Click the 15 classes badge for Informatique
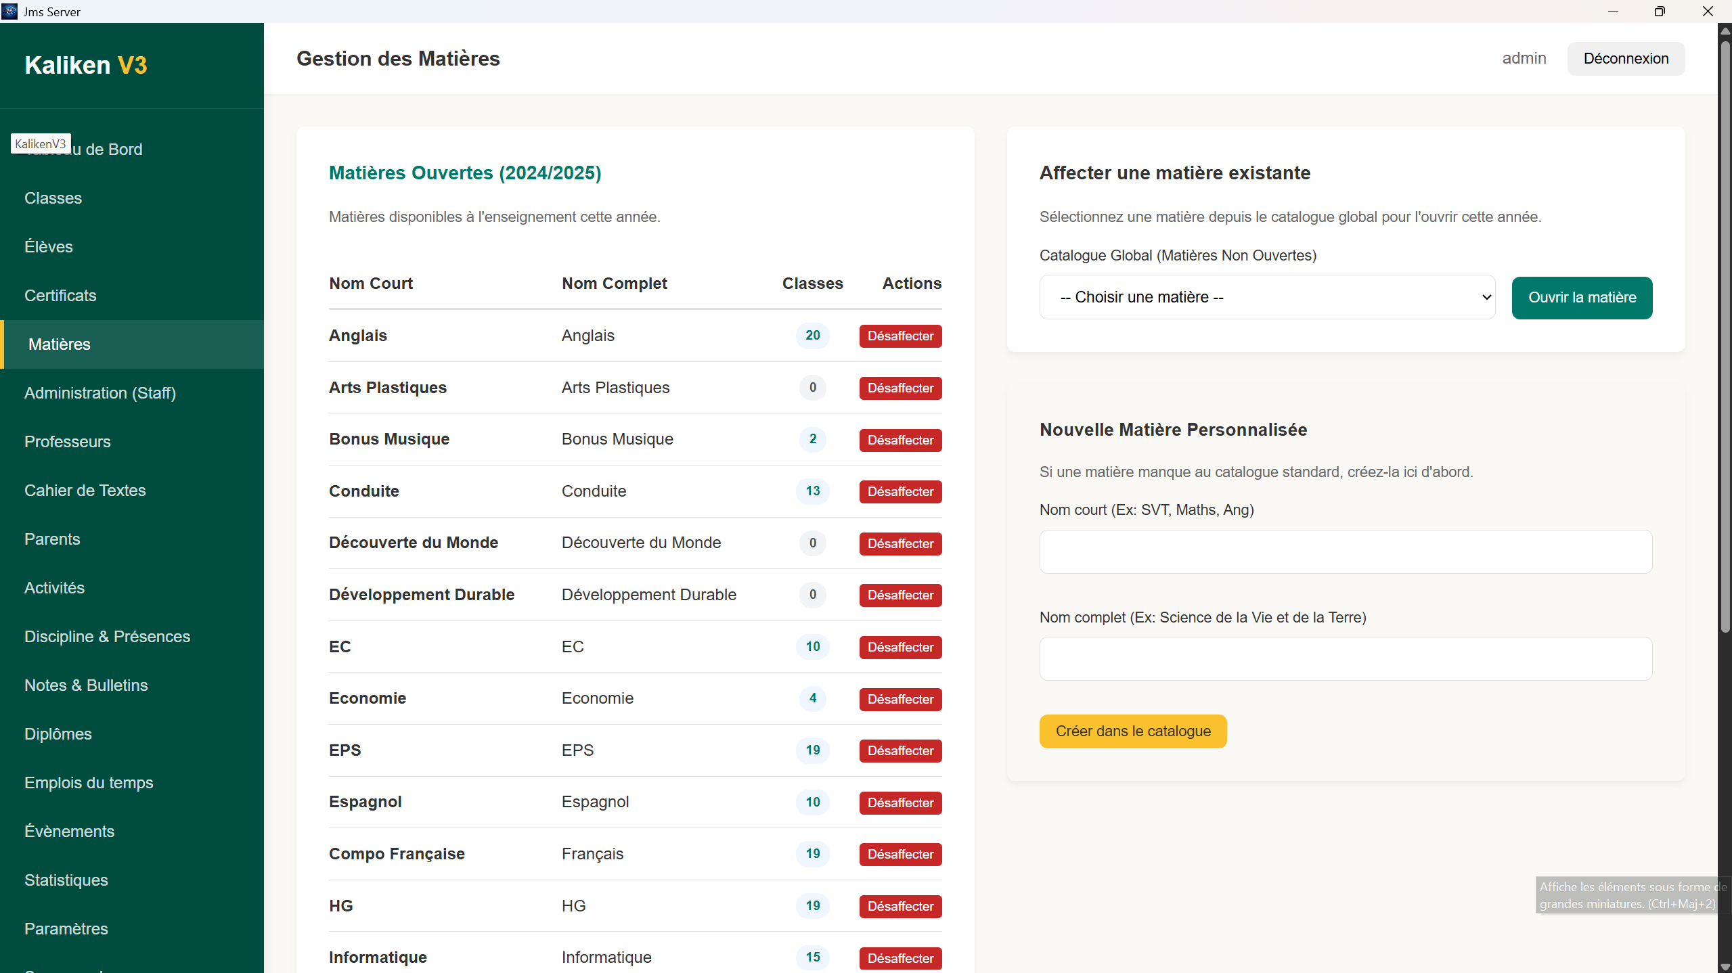The image size is (1732, 973). pos(812,957)
